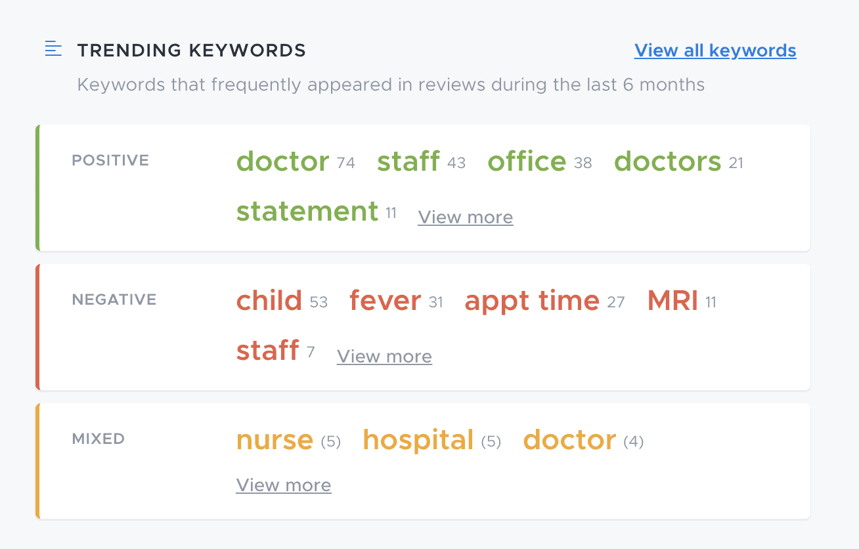Screen dimensions: 859x549
Task: Open the mixed keyword "hospital"
Action: click(418, 440)
